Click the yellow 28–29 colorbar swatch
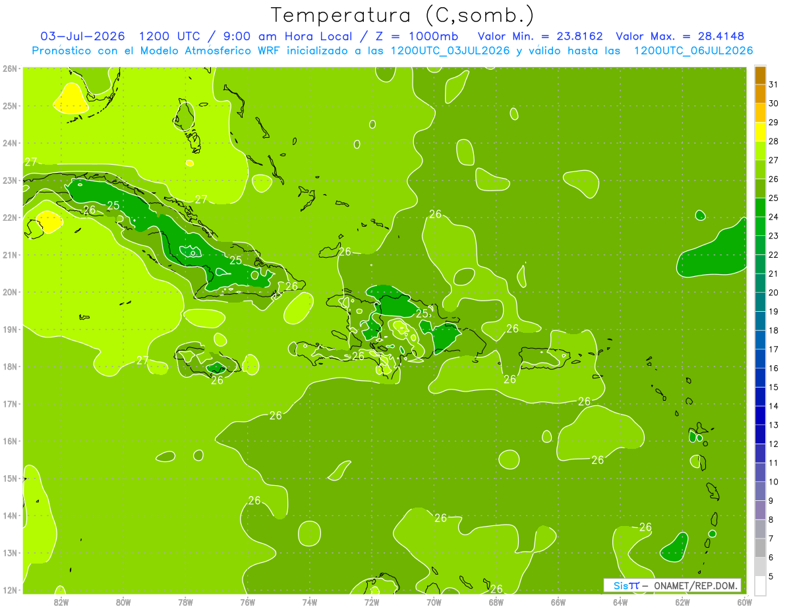791x611 pixels. coord(760,132)
